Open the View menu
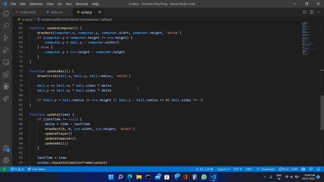Screen dimensions: 324x182 (x=50, y=4)
